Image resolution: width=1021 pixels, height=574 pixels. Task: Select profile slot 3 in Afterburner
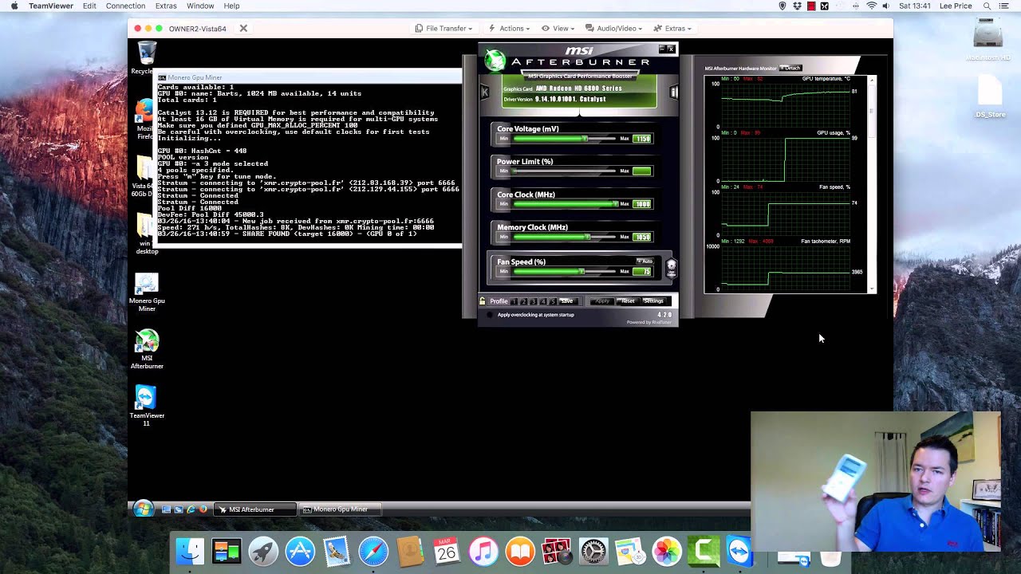(534, 301)
